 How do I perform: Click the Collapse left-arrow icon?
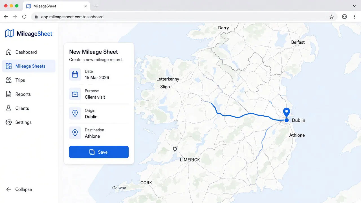(x=9, y=189)
